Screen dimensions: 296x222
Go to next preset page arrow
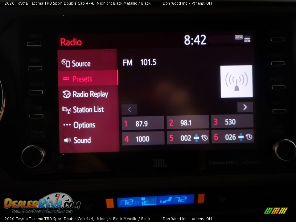(245, 107)
